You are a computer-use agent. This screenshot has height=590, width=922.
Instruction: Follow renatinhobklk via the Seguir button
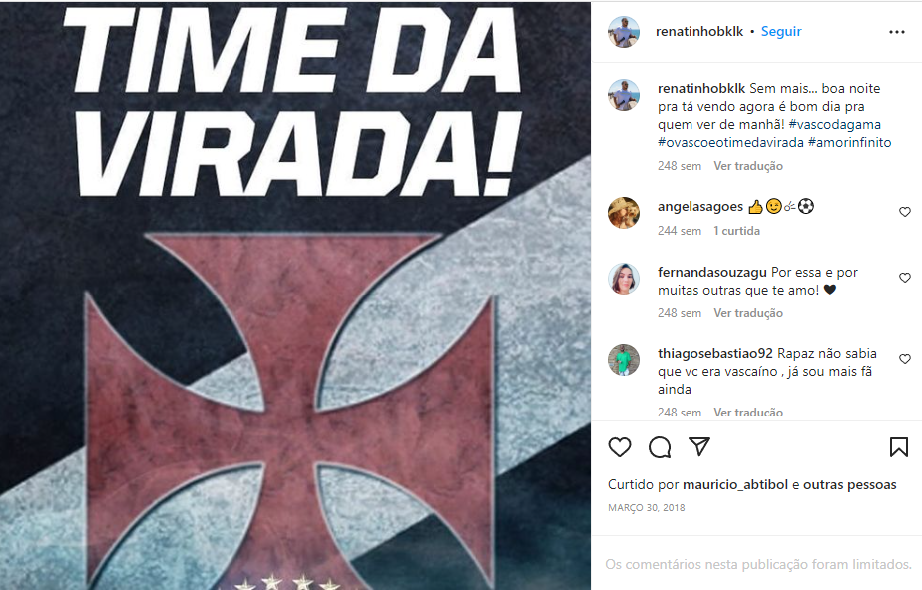pos(781,31)
